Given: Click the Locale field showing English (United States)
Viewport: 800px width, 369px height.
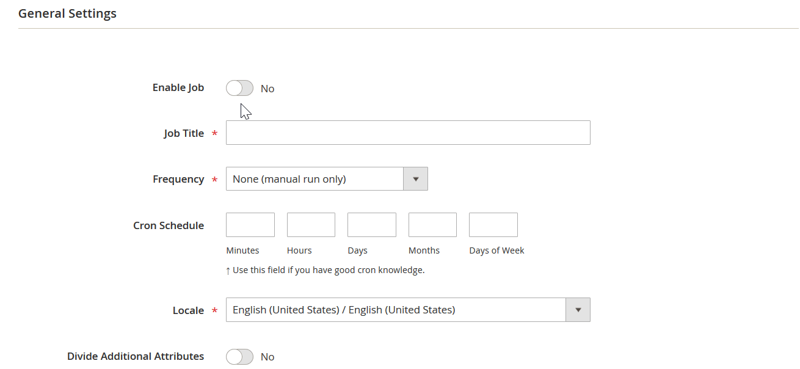Looking at the screenshot, I should coord(396,310).
